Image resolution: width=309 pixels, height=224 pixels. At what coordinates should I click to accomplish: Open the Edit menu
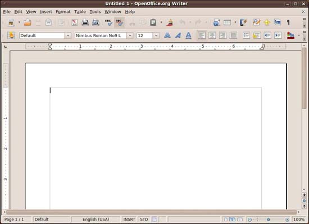coord(18,12)
